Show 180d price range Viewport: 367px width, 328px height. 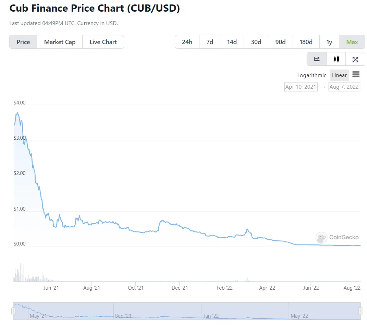306,42
